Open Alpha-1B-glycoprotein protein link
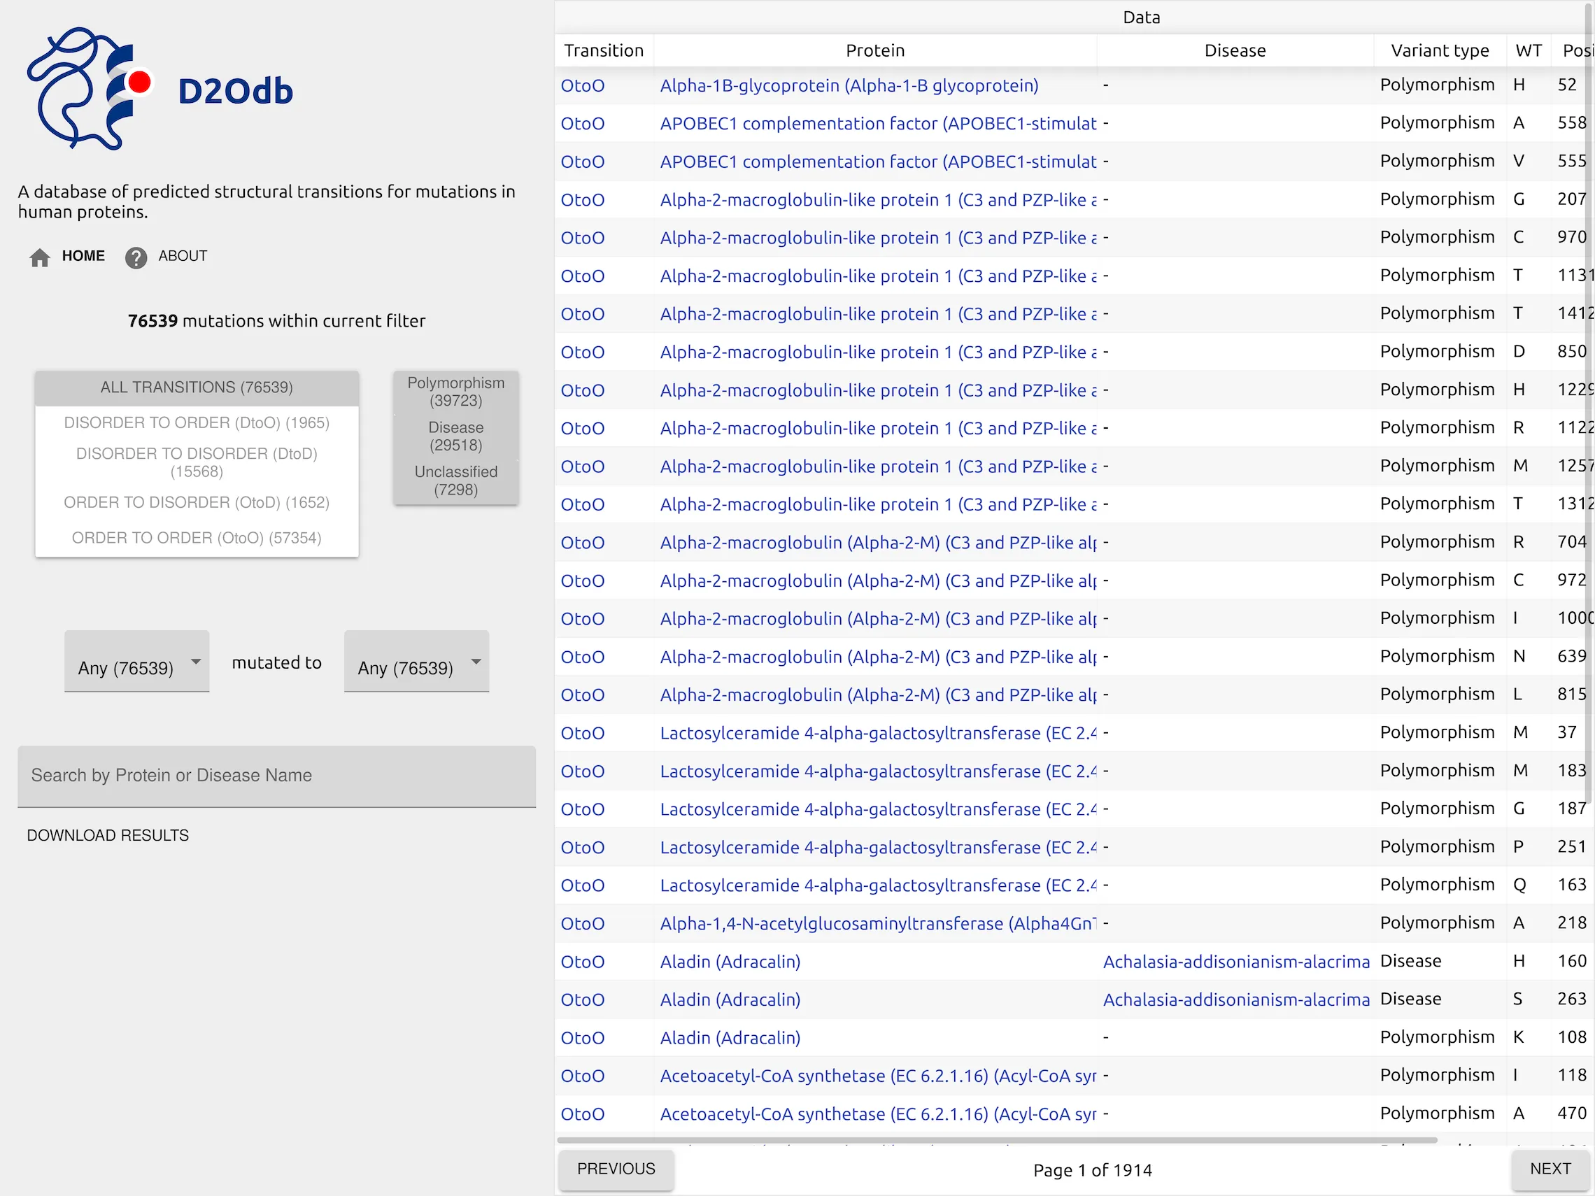The height and width of the screenshot is (1196, 1595). 849,86
